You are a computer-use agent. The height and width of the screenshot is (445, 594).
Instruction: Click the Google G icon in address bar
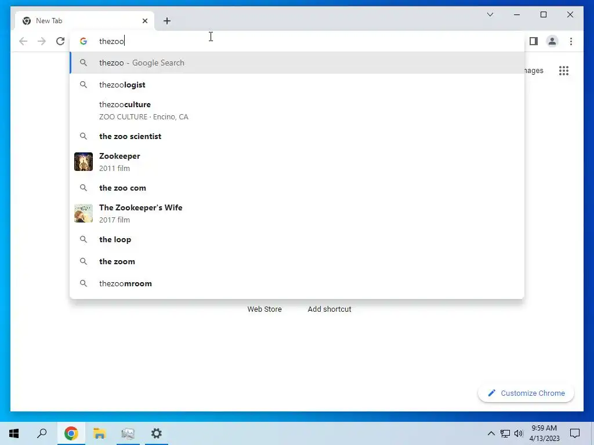point(84,41)
